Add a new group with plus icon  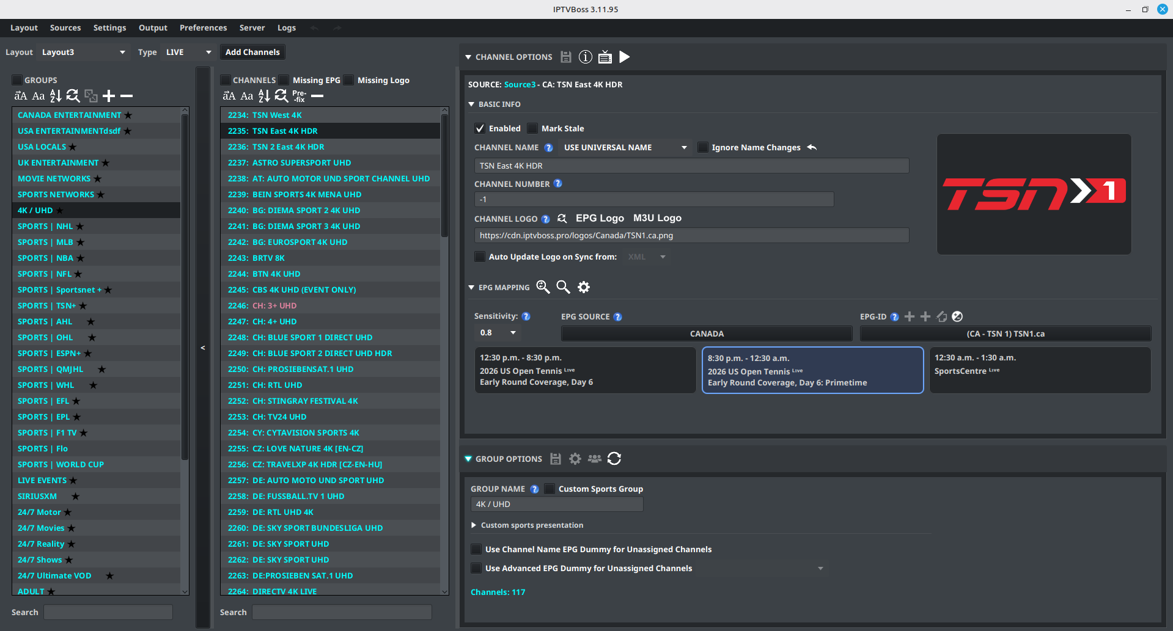click(x=109, y=96)
